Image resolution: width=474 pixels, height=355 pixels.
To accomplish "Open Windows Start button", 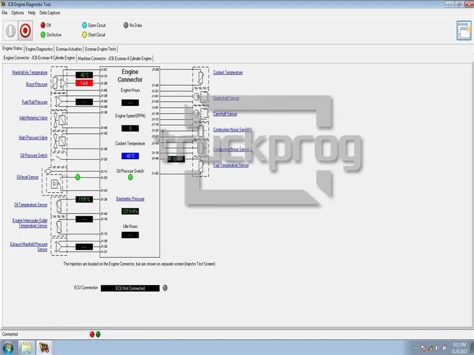I will 8,348.
